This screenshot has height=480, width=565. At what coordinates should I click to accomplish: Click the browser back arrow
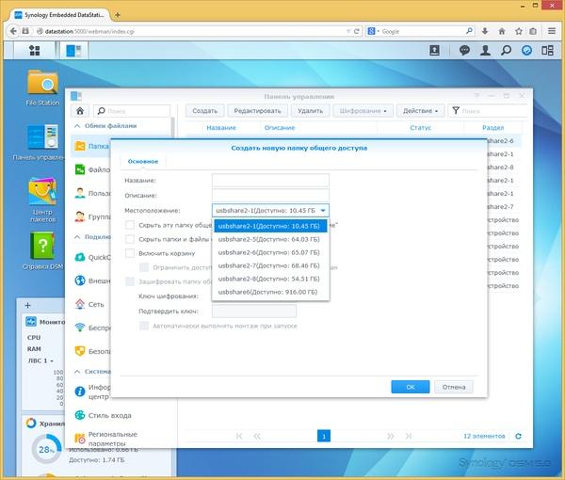click(13, 31)
